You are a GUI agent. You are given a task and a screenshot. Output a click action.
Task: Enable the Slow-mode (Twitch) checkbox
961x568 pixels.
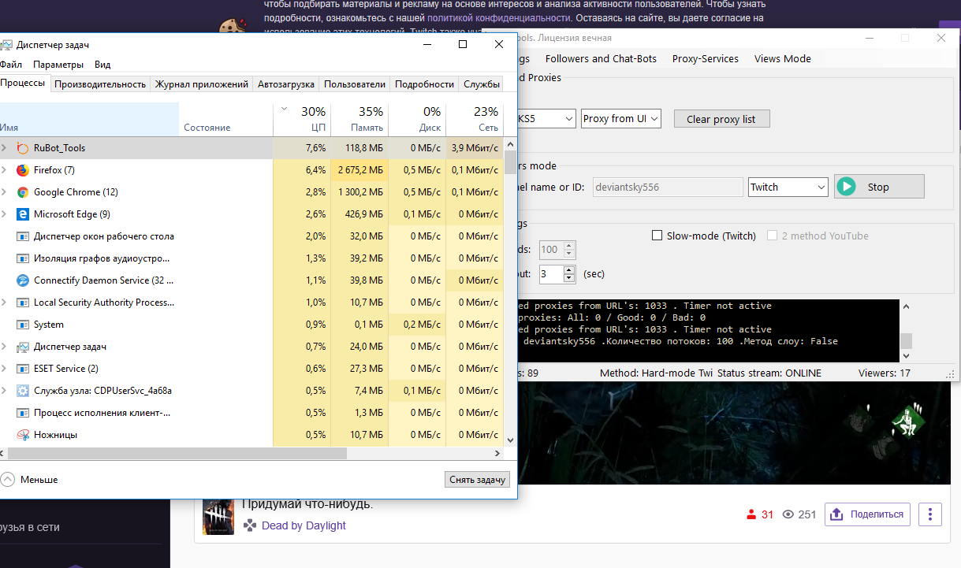pos(657,236)
